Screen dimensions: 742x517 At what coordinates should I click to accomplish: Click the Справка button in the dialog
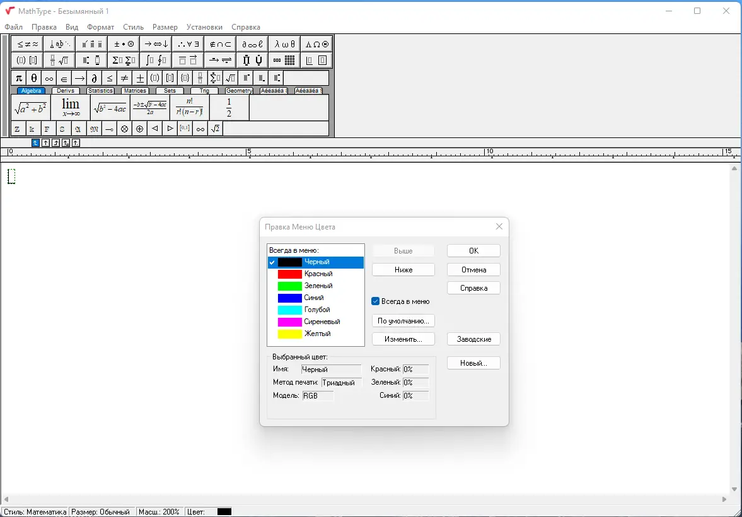tap(473, 288)
